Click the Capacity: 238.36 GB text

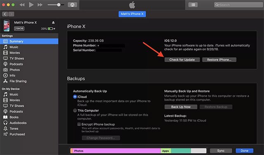(88, 40)
